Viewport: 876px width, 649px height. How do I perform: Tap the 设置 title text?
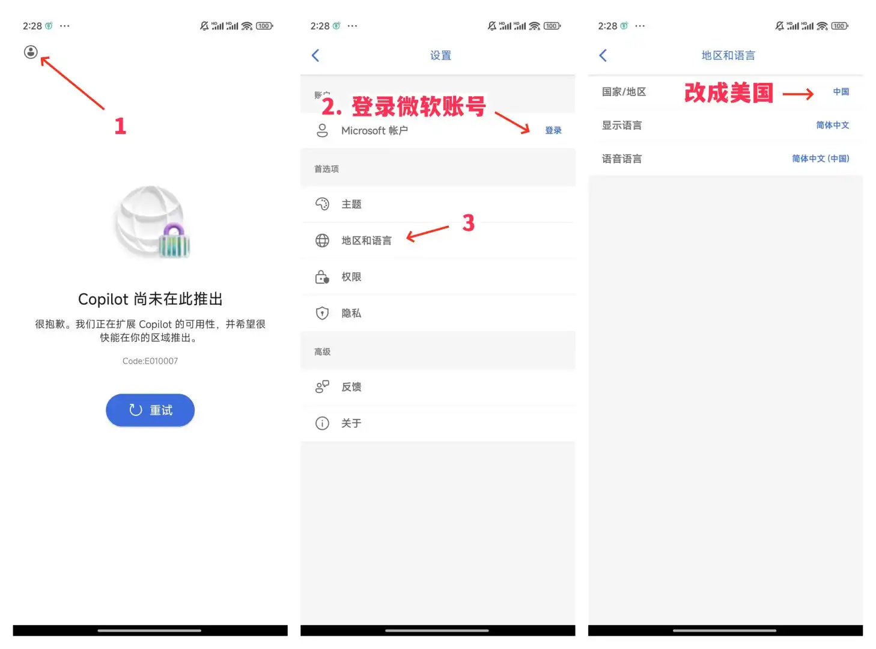[x=440, y=55]
